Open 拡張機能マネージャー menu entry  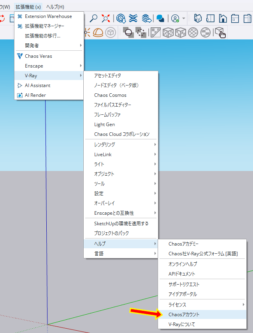click(x=49, y=26)
